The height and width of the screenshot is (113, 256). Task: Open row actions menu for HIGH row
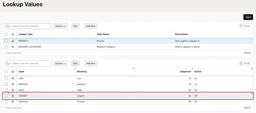click(13, 90)
